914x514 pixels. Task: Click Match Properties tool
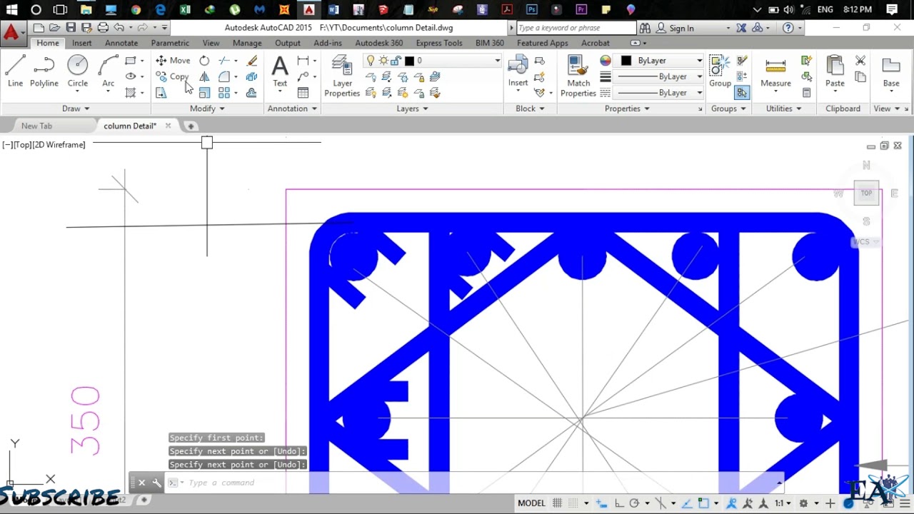coord(578,76)
